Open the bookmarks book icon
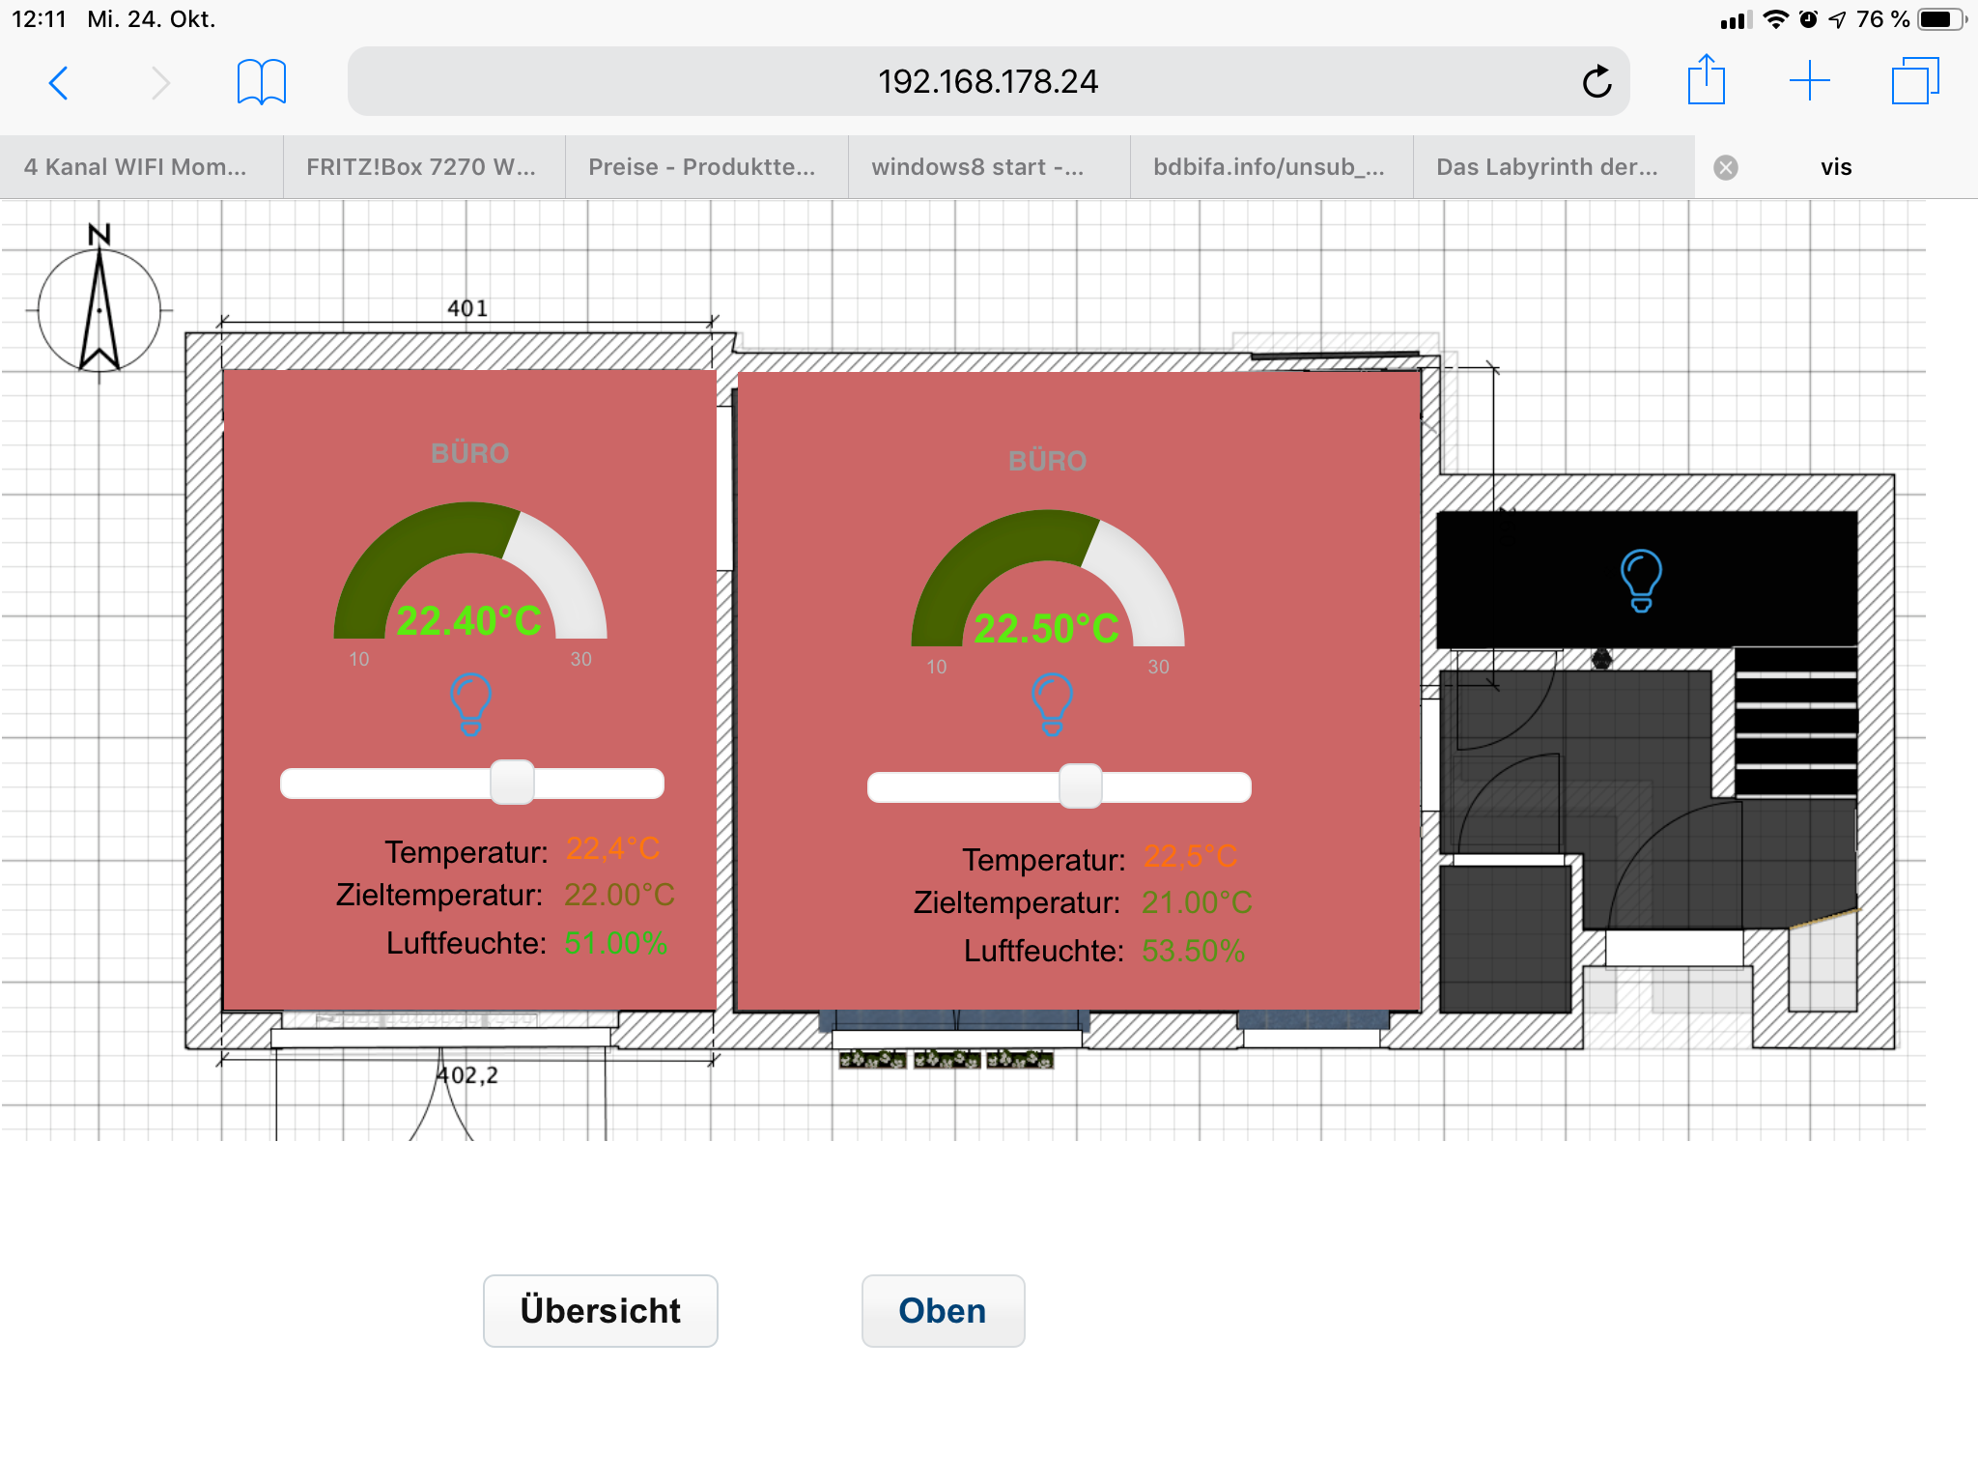This screenshot has width=1978, height=1484. (x=261, y=82)
